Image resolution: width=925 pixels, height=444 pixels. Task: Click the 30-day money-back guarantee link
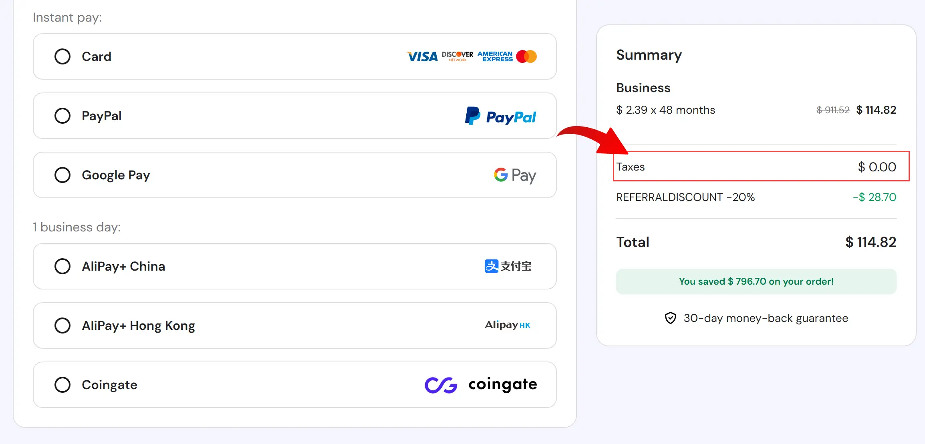point(766,318)
